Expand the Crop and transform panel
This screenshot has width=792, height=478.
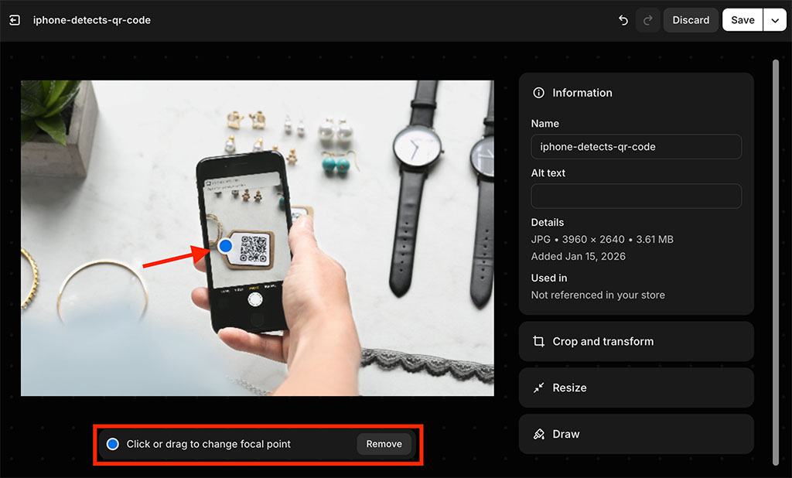[636, 341]
